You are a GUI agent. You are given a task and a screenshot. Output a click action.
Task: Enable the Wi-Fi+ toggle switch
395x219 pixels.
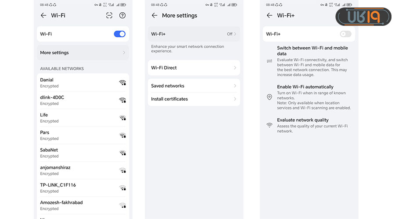[x=345, y=34]
